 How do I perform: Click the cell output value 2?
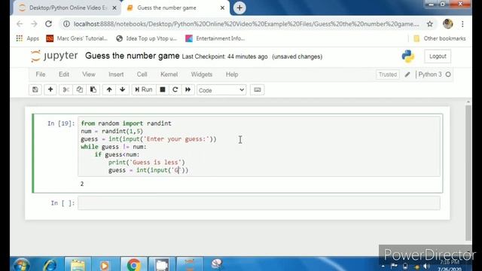click(82, 184)
